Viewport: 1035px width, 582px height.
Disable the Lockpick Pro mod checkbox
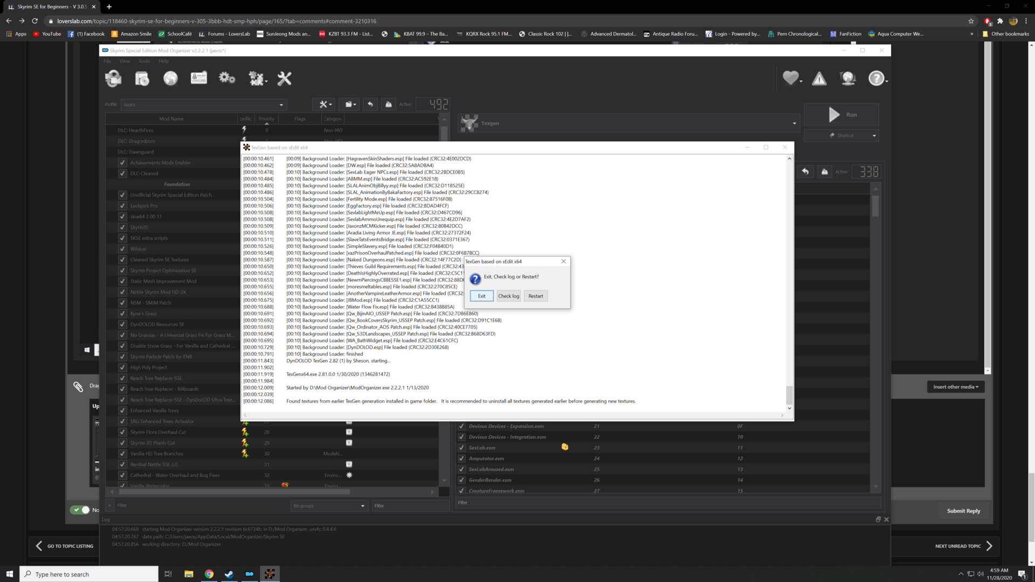click(x=122, y=206)
